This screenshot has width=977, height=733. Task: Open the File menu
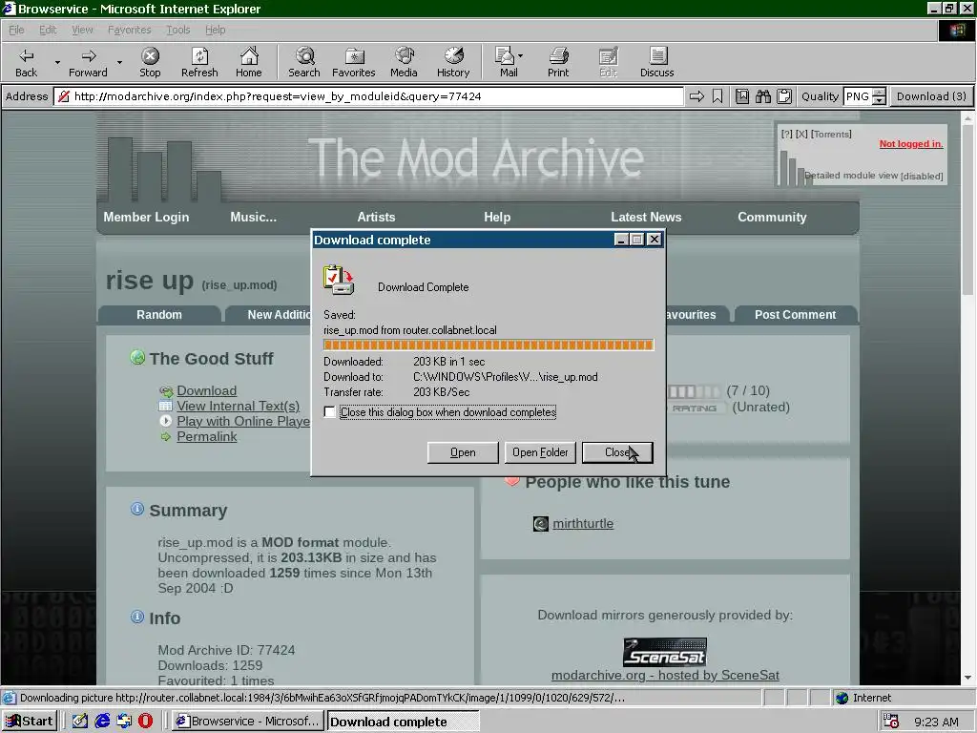click(16, 30)
